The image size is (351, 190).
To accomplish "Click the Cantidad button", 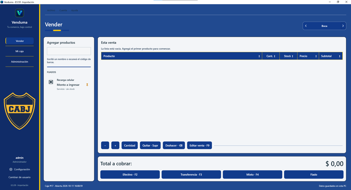I will pyautogui.click(x=130, y=145).
